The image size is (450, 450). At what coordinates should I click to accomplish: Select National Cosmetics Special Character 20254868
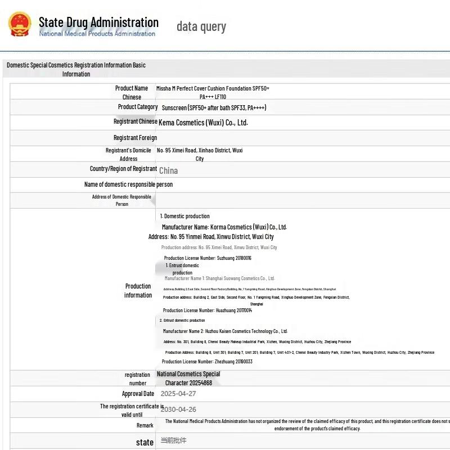[x=188, y=378]
